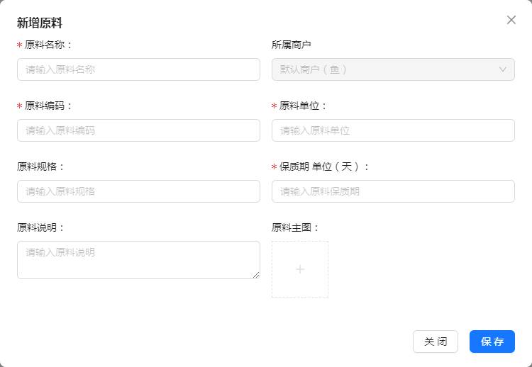
Task: Focus the 原料单位 input field
Action: pos(393,130)
